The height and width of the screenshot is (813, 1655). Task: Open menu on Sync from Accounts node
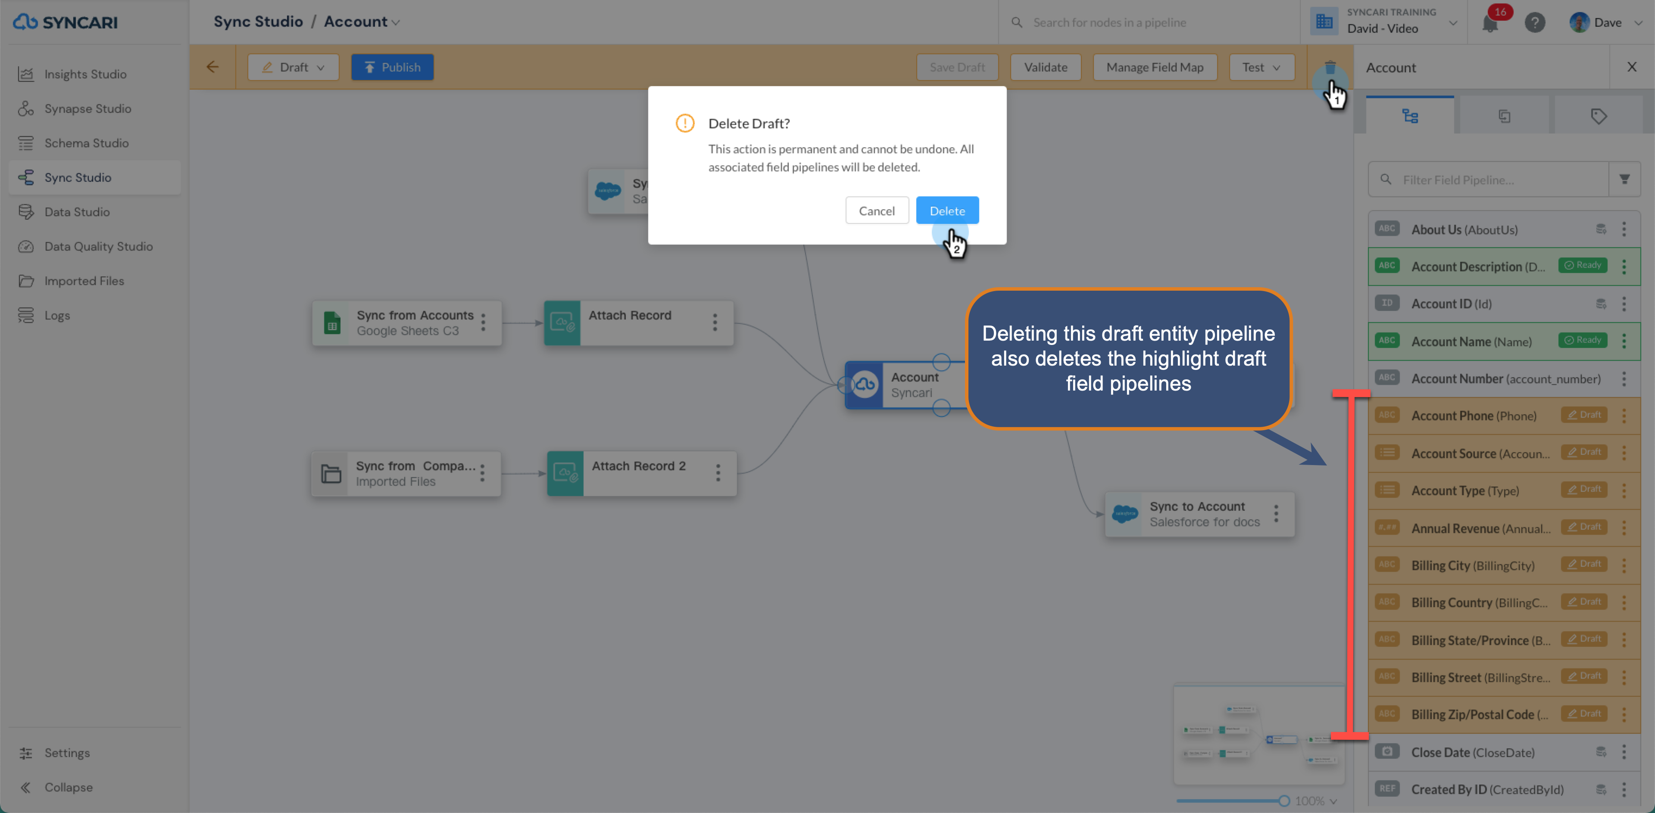(483, 323)
